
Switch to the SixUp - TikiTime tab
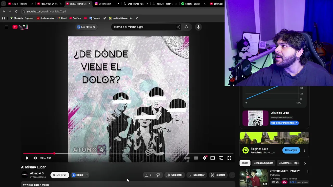click(x=21, y=4)
